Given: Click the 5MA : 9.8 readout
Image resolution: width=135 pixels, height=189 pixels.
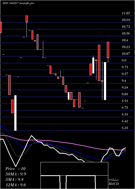Looking at the screenshot, I should click(15, 180).
